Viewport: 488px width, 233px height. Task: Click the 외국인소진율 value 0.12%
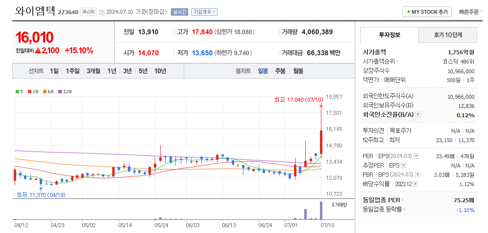[x=465, y=115]
